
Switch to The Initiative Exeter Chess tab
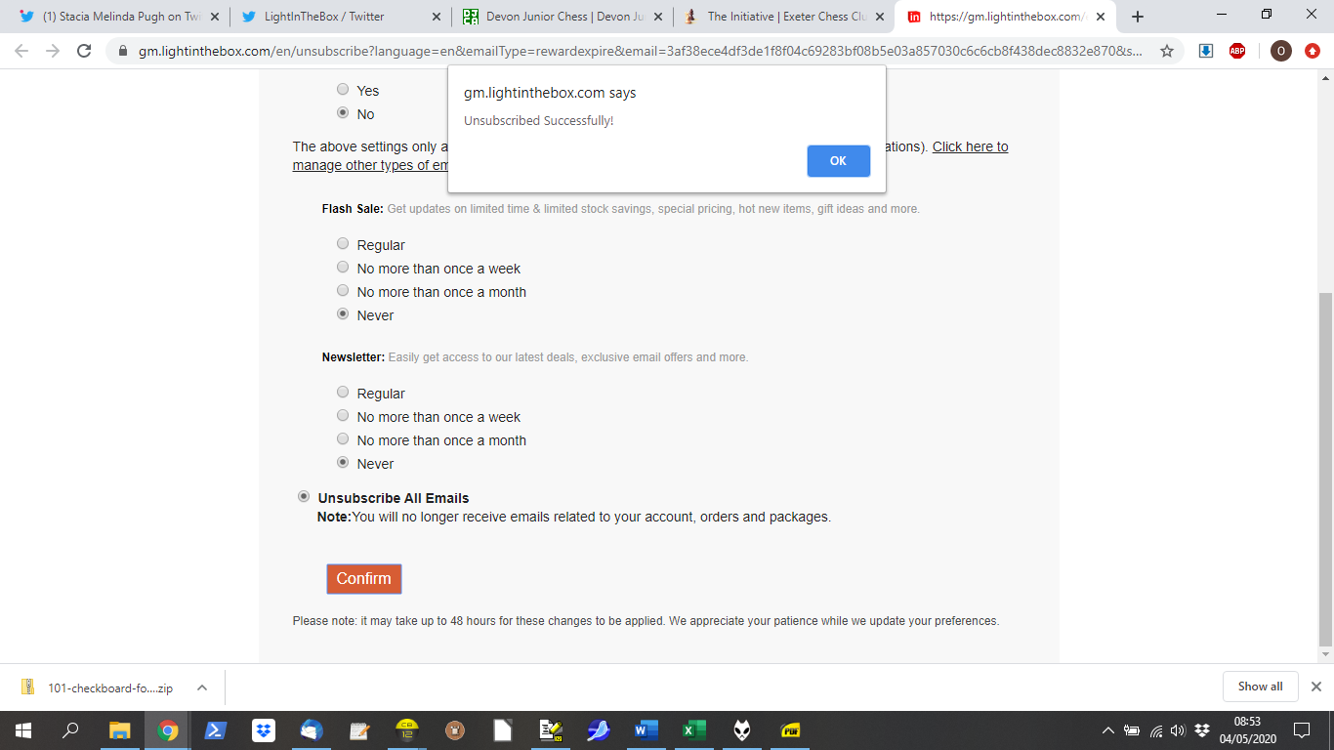point(784,17)
